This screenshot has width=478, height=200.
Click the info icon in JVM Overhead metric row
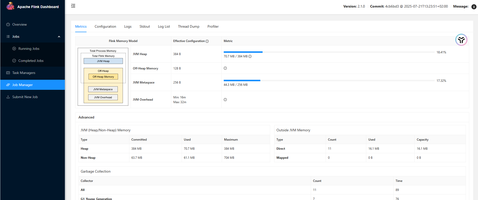coord(225,100)
